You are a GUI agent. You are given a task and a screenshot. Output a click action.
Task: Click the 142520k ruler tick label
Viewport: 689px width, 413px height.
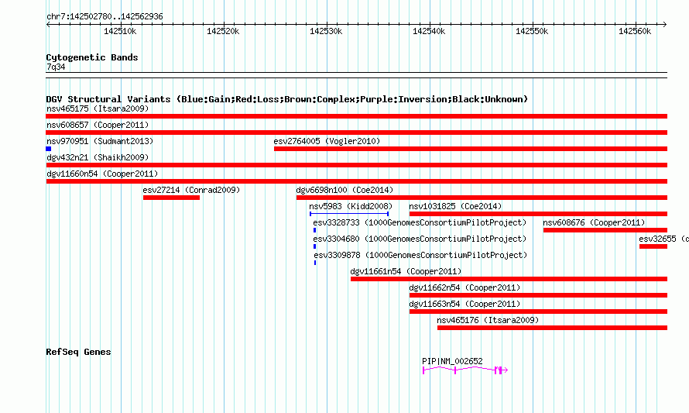coord(223,31)
